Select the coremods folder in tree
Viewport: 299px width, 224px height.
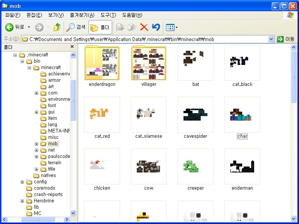(44, 188)
